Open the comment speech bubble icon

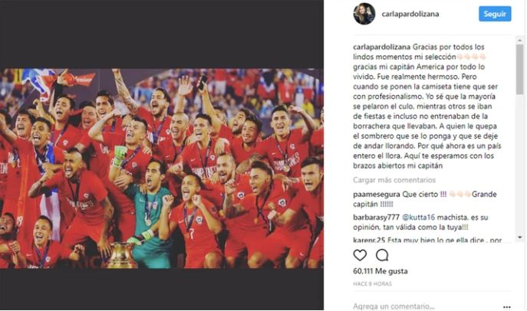point(382,255)
